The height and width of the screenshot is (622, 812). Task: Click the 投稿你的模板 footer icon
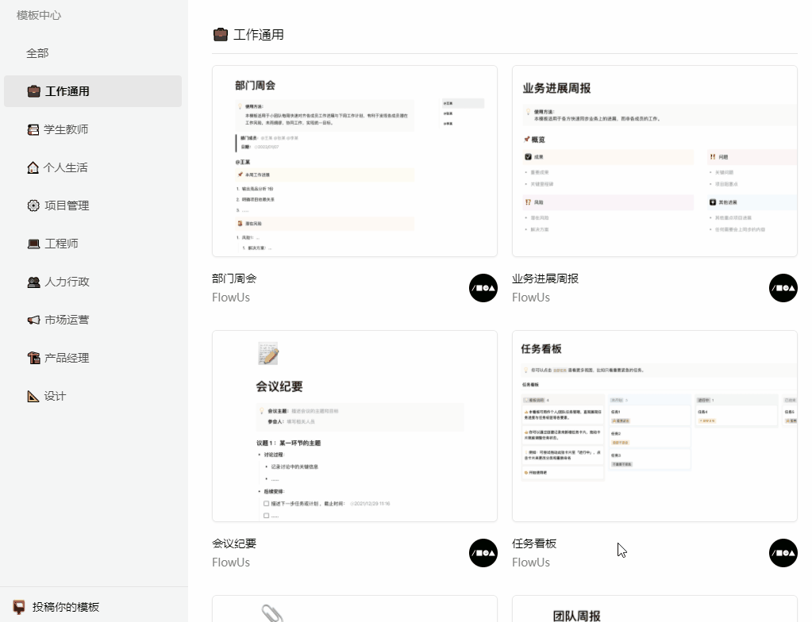point(19,607)
